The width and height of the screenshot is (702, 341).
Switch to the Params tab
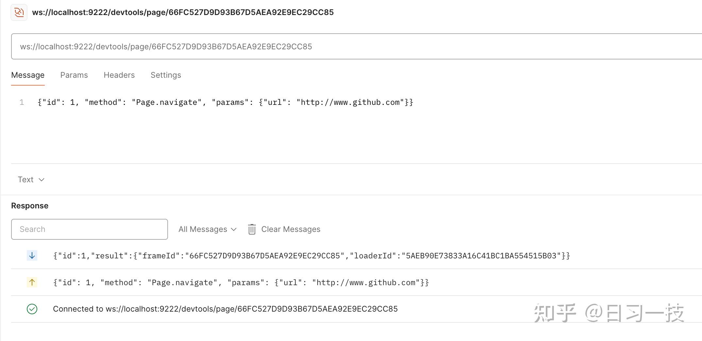[74, 75]
